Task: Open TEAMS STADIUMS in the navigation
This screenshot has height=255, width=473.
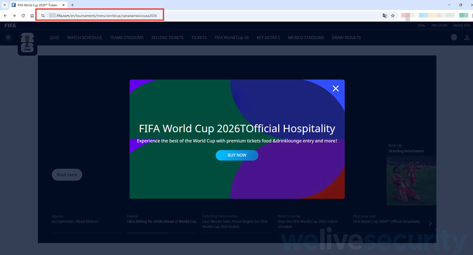Action: [x=127, y=37]
